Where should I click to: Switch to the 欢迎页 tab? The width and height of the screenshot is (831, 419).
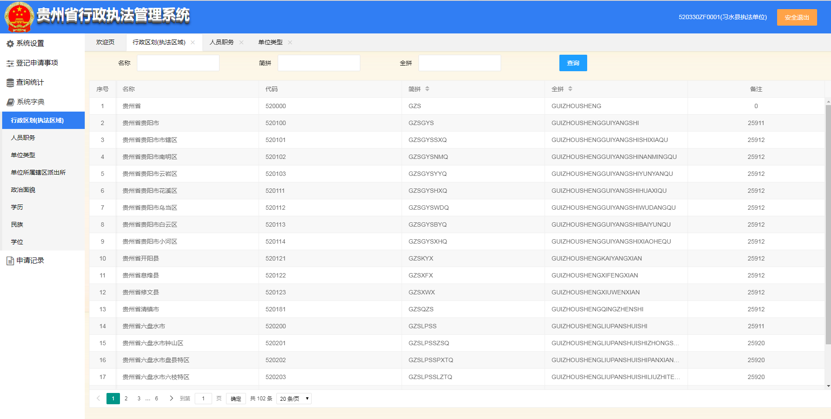click(x=105, y=42)
